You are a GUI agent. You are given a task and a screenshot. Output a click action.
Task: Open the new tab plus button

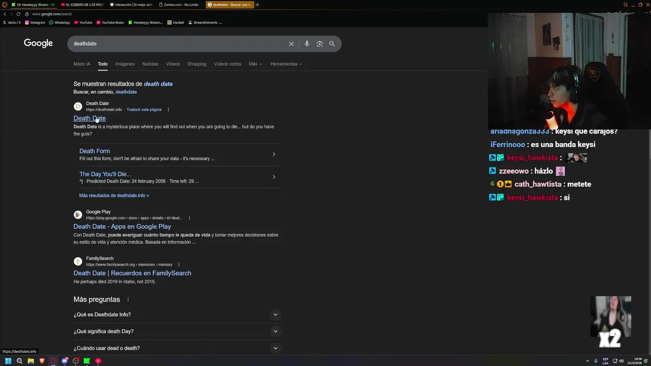click(x=257, y=5)
